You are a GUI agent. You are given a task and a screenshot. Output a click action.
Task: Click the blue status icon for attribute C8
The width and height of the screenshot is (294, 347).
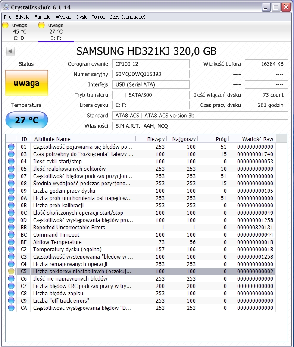[x=11, y=293]
